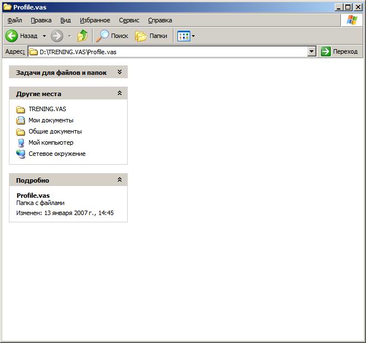Click the Profile.vas name in details
Image resolution: width=366 pixels, height=343 pixels.
point(33,196)
